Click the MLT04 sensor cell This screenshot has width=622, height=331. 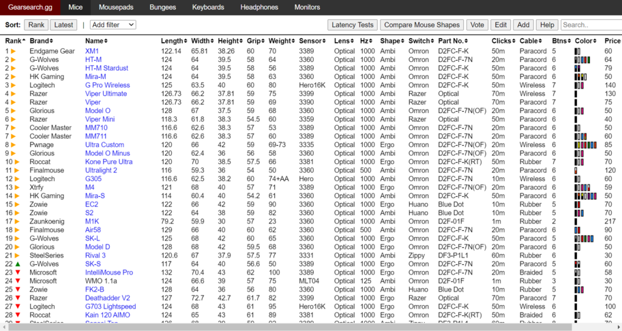310,281
